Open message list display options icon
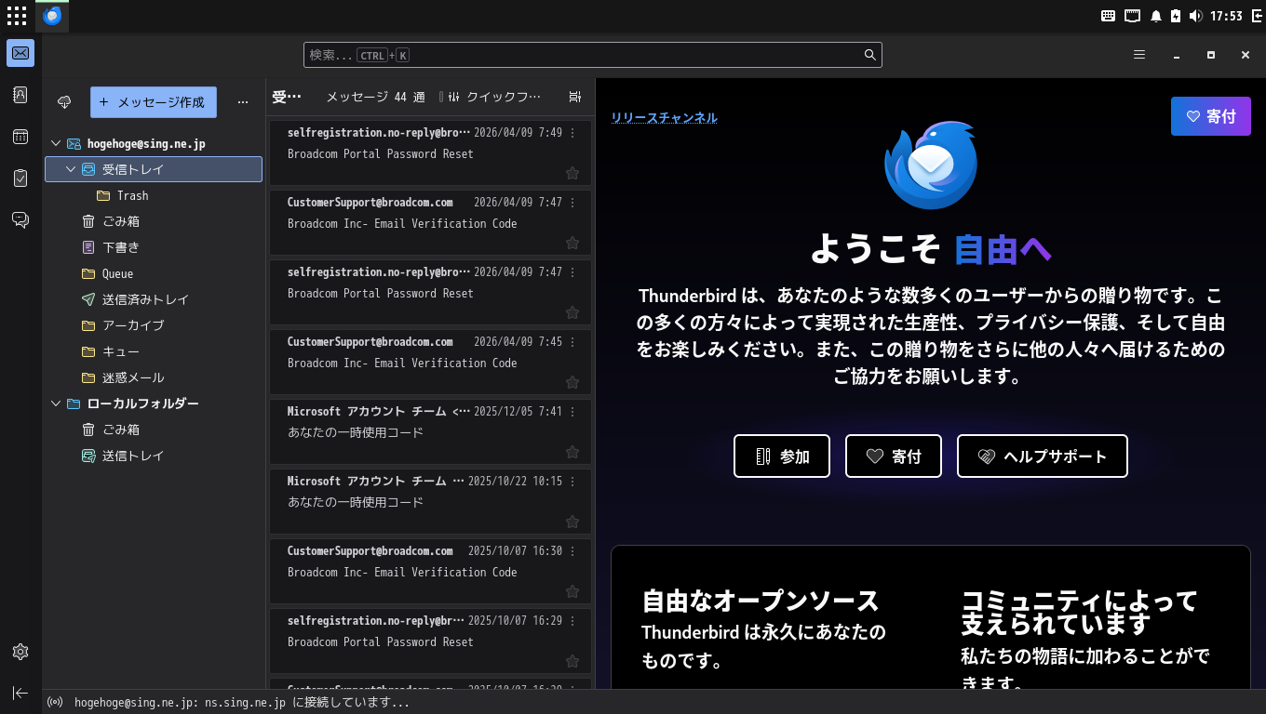Screen dimensions: 1266x714 (x=574, y=97)
